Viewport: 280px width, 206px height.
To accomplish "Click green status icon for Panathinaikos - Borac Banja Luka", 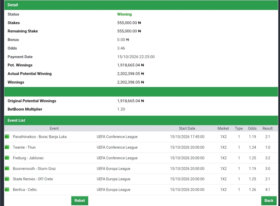I will coord(7,136).
